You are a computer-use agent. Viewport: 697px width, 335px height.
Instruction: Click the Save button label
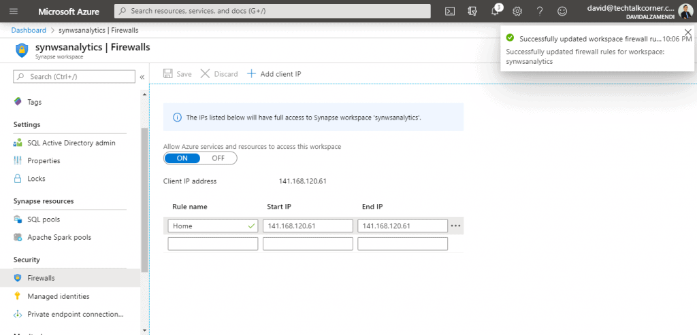click(184, 74)
